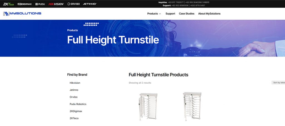Image resolution: width=285 pixels, height=126 pixels.
Task: Click the ZKTeco brand logo in top bar
Action: [x=9, y=4]
